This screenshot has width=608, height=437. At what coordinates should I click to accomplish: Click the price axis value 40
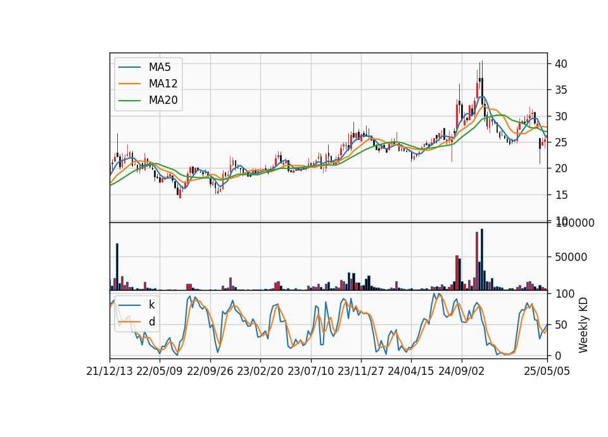(561, 64)
